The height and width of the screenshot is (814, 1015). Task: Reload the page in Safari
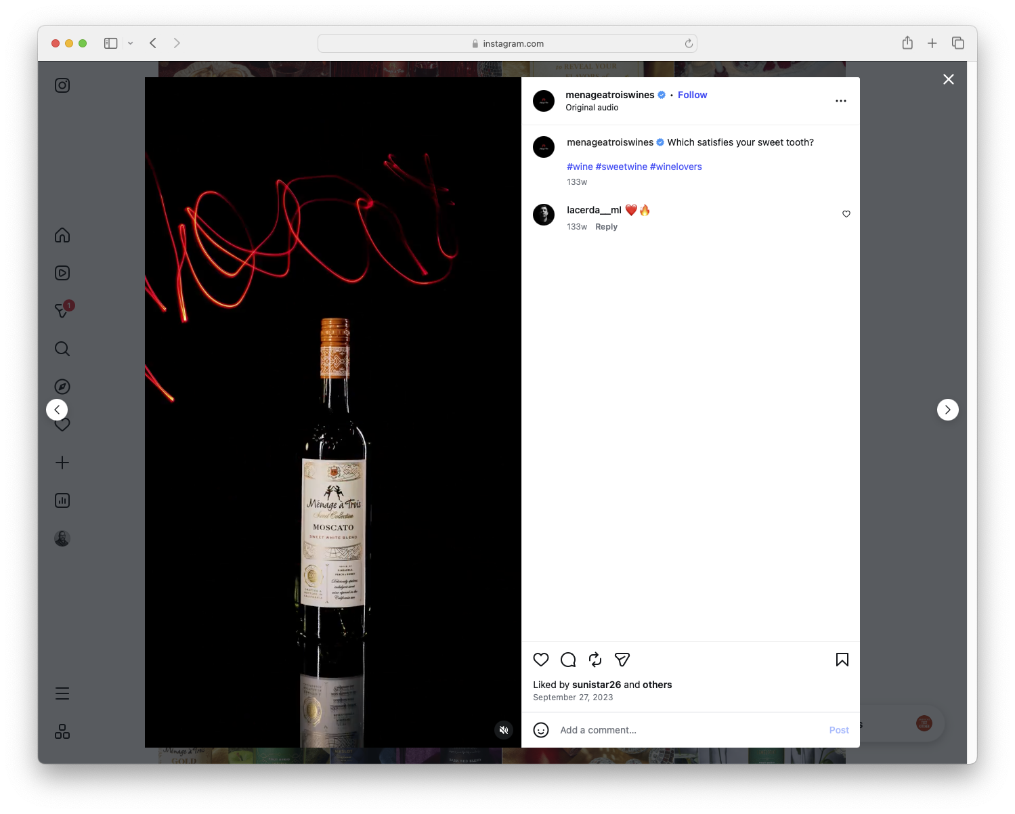pos(689,43)
